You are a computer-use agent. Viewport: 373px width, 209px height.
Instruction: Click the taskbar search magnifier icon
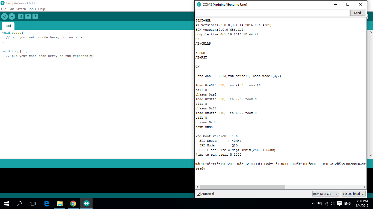coord(20,204)
